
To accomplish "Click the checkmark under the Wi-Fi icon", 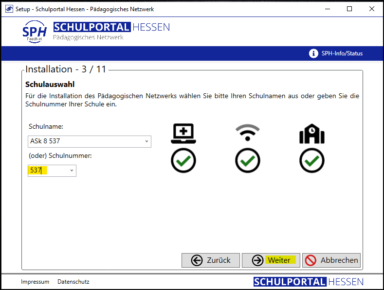I will [248, 160].
